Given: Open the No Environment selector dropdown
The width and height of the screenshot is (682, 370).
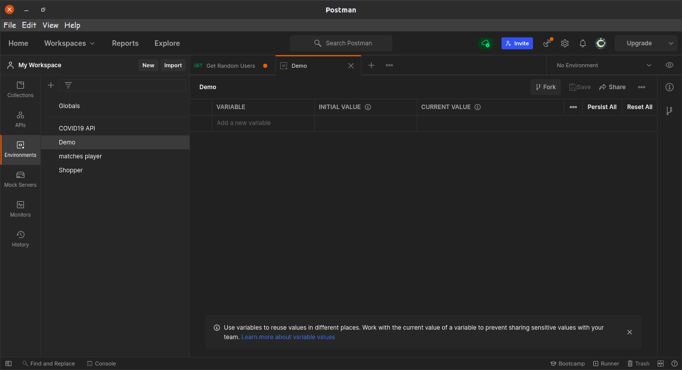Looking at the screenshot, I should click(604, 65).
